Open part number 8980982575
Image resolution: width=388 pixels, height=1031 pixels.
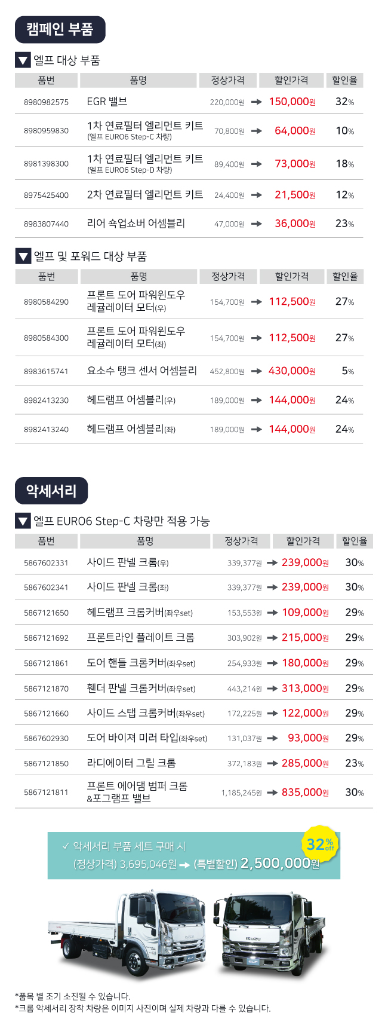click(x=46, y=102)
